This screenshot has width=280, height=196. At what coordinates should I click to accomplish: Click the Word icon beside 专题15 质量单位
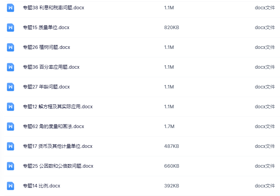(x=10, y=28)
